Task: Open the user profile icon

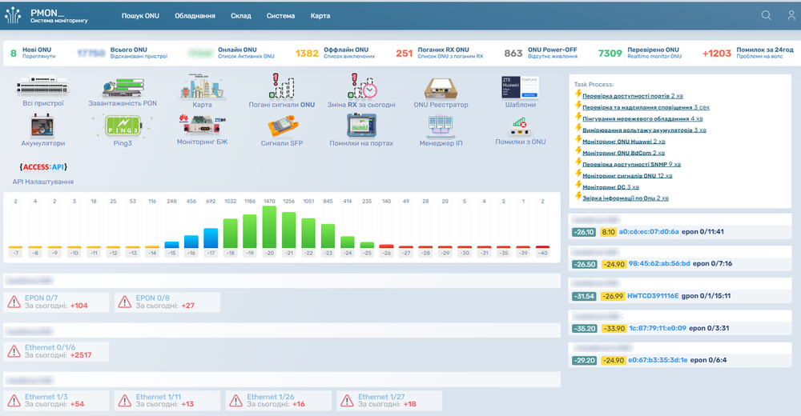Action: pos(791,16)
